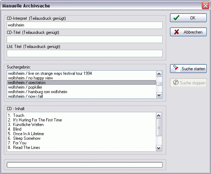Click the search progress bar at bottom
Viewport: 211px width, 174px height.
85,165
